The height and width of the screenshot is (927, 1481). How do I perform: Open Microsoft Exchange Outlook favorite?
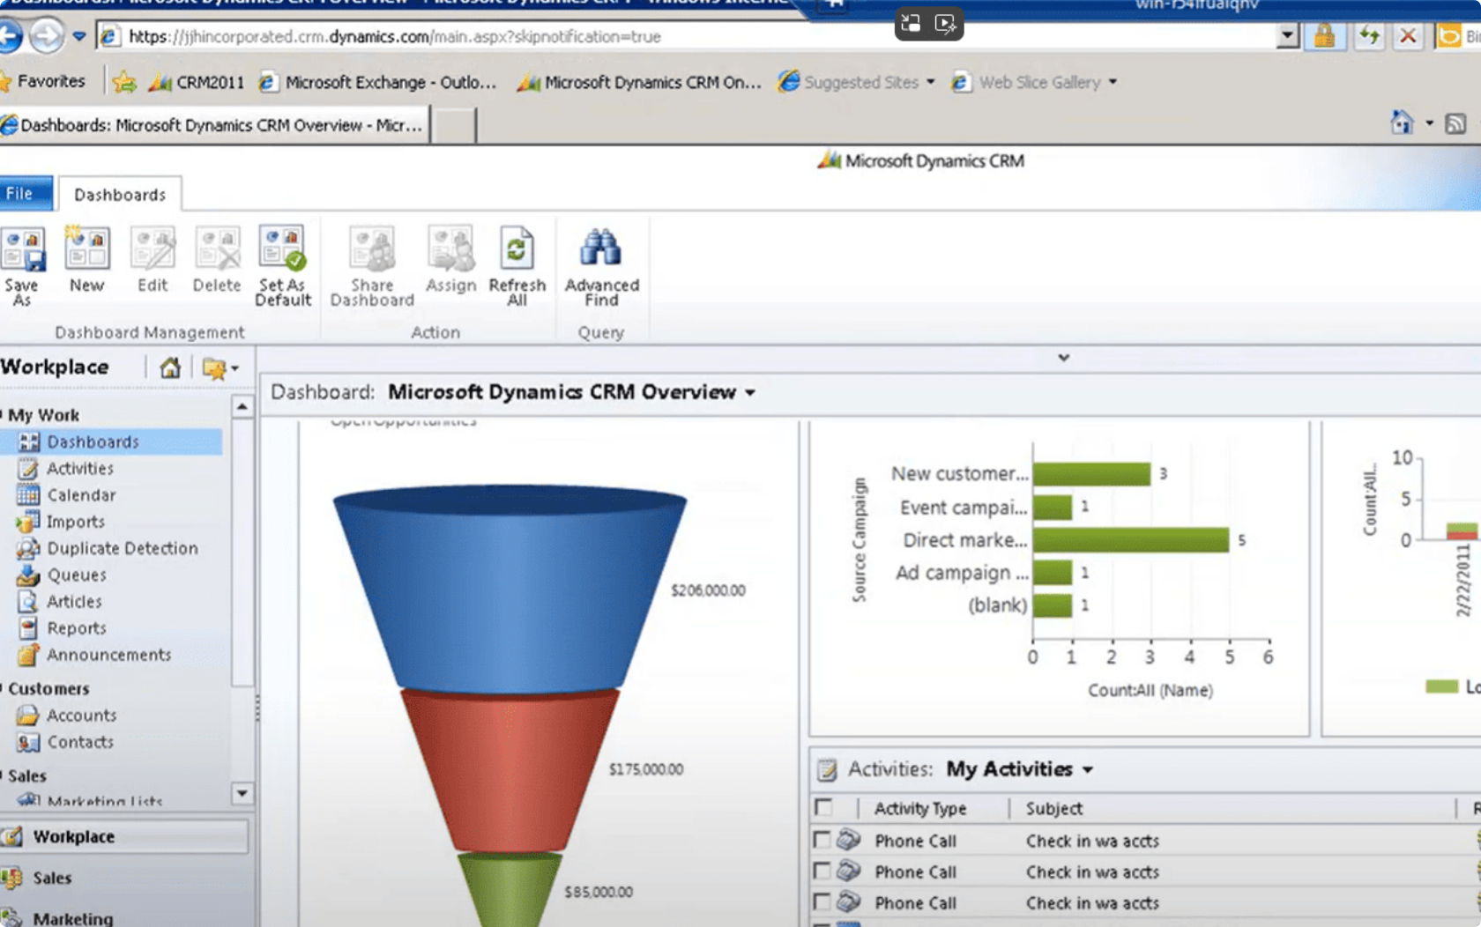377,83
